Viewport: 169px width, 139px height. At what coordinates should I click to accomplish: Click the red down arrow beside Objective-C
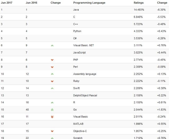(52, 131)
